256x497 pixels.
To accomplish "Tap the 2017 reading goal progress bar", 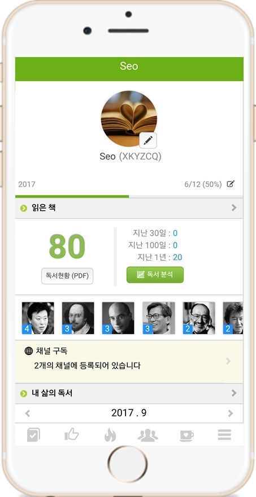I will (129, 197).
